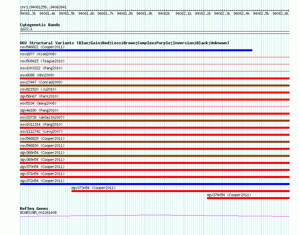Click the nsv546830 (Cooper2011) label
This screenshot has height=235, width=299.
pyautogui.click(x=42, y=145)
